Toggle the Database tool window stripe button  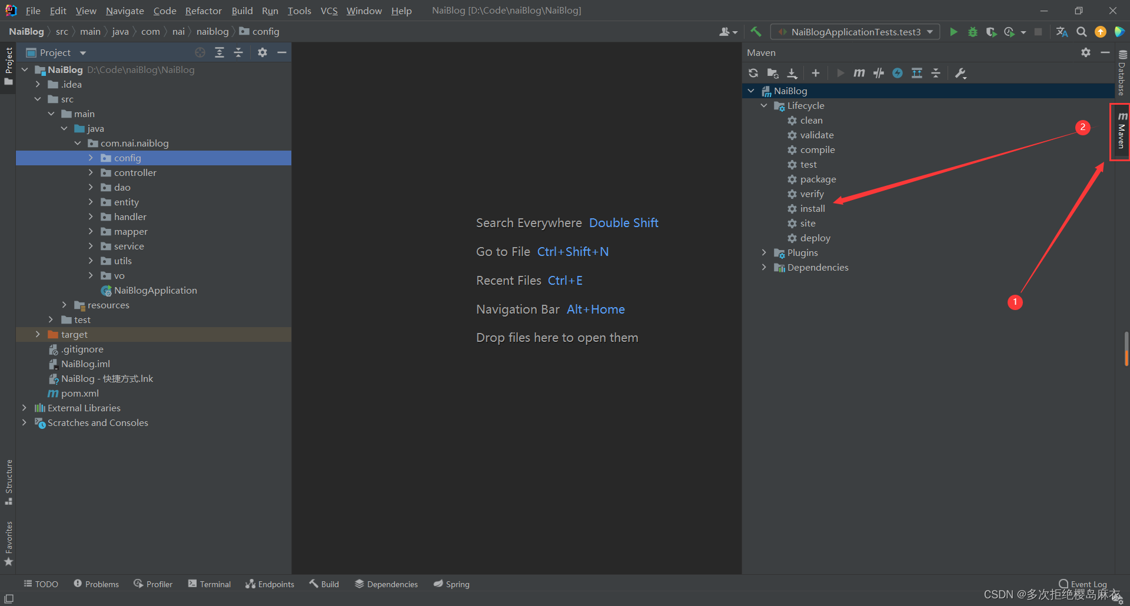pos(1122,73)
